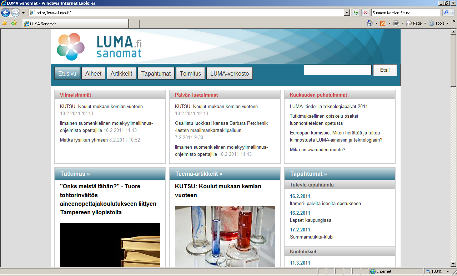Click the 17.2.2011 event date
The image size is (457, 276).
(300, 230)
